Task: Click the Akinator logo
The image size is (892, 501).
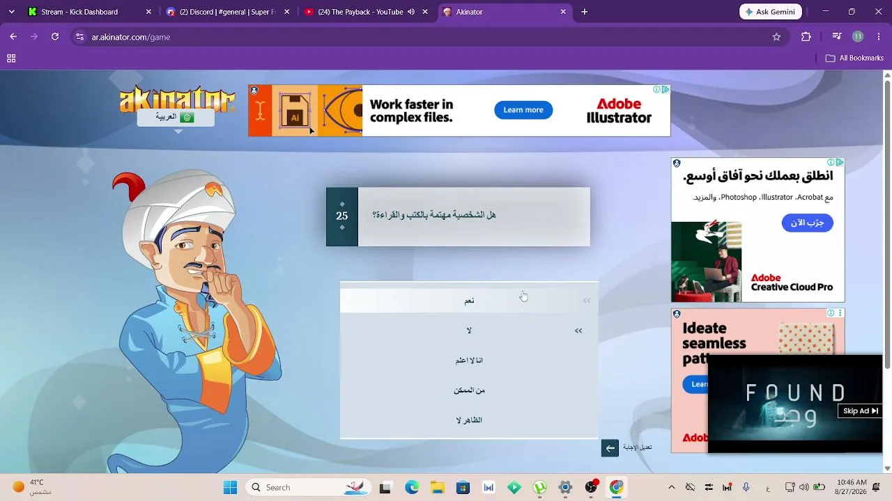Action: (x=176, y=98)
